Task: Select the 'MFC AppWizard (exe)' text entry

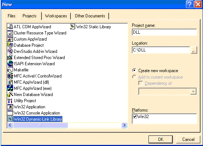Action: point(33,88)
